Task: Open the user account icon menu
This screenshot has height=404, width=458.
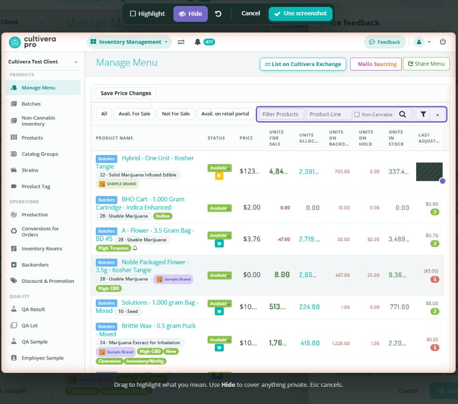Action: [x=419, y=42]
